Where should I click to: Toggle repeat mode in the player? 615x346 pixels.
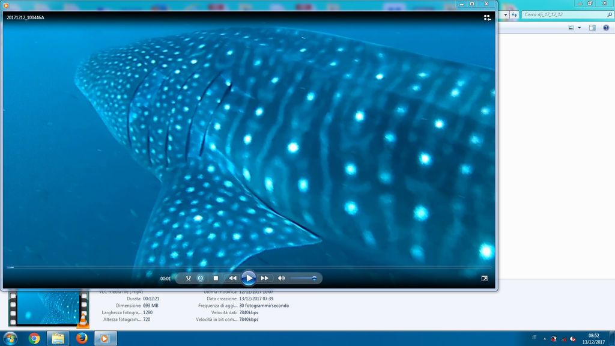click(201, 278)
